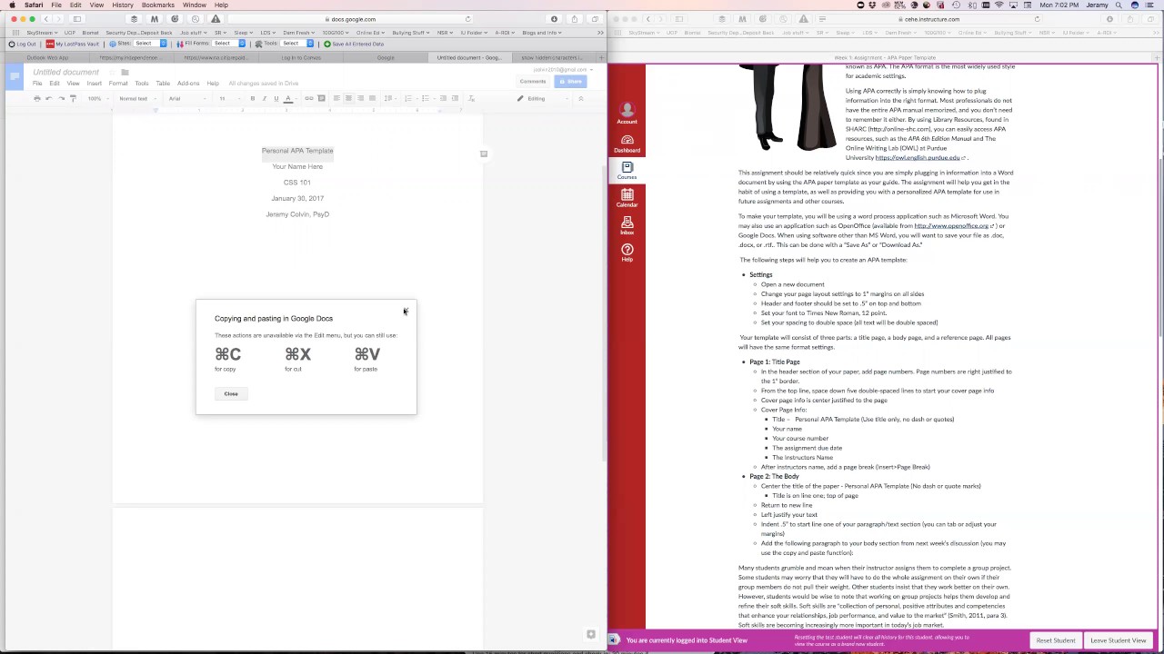Click the docs.google.com address bar

click(353, 18)
